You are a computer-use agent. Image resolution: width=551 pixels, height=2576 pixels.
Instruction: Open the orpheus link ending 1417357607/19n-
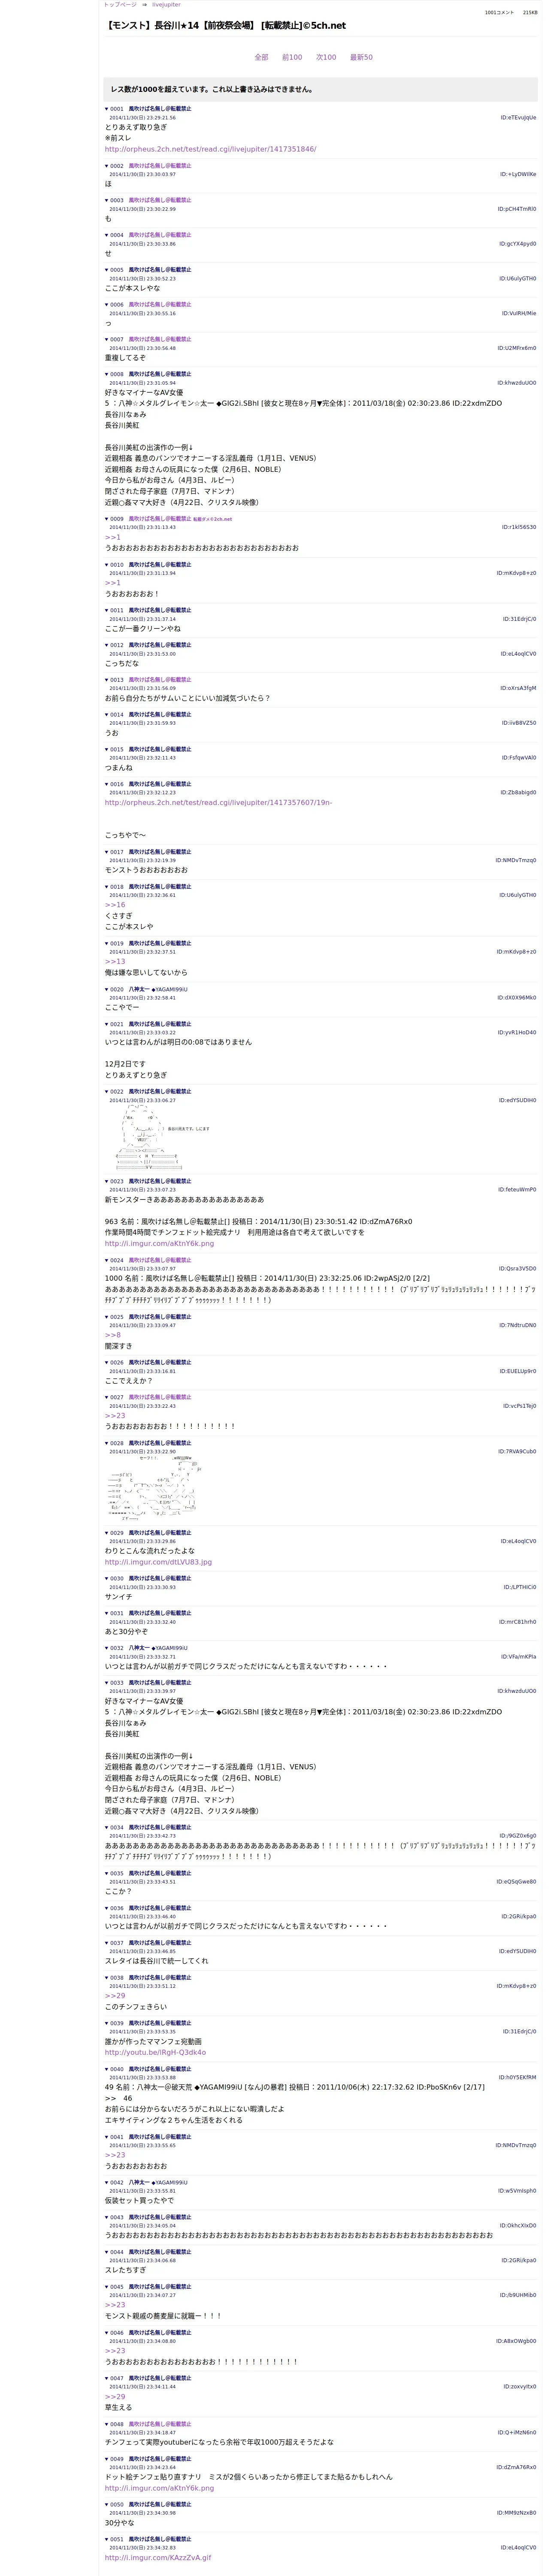(218, 802)
